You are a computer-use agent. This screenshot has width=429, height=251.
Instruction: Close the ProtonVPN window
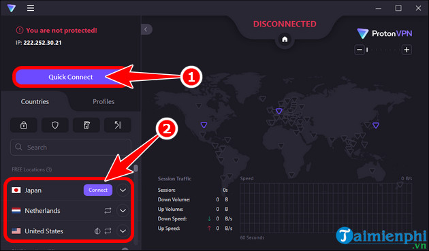click(x=418, y=8)
